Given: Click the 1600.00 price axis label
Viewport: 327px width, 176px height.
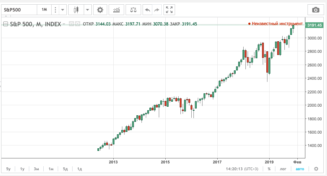Looking at the screenshot, I should (x=314, y=132).
